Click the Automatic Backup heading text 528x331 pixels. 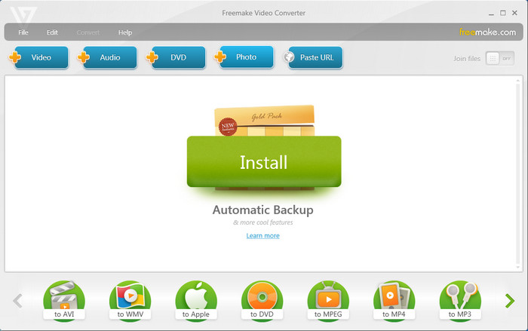point(263,210)
